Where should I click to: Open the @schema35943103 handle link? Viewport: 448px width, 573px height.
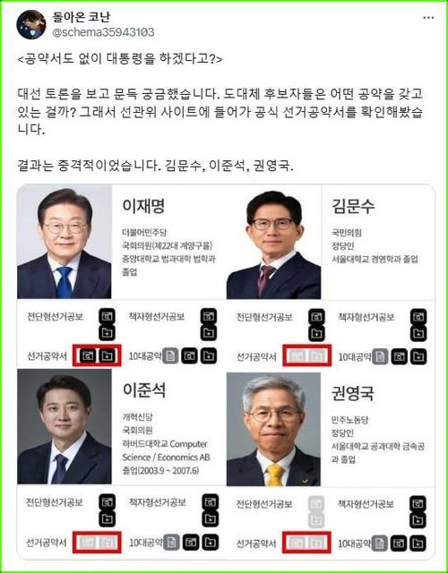pyautogui.click(x=103, y=32)
